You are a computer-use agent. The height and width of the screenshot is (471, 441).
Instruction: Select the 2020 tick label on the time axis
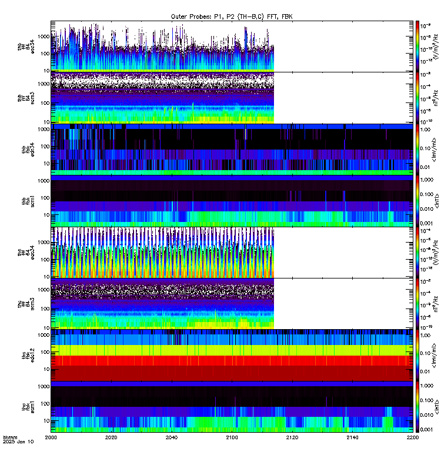111,437
